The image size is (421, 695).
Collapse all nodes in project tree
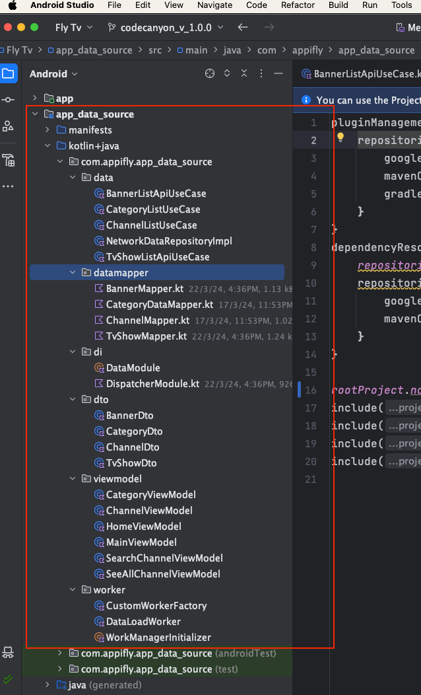click(244, 73)
